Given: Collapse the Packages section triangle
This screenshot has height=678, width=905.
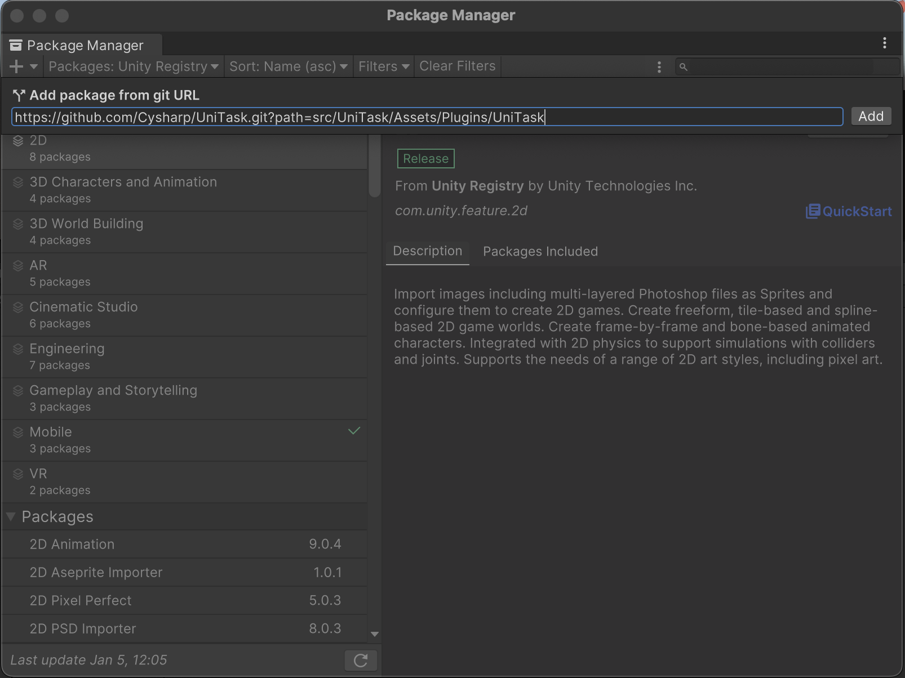Looking at the screenshot, I should [x=11, y=516].
